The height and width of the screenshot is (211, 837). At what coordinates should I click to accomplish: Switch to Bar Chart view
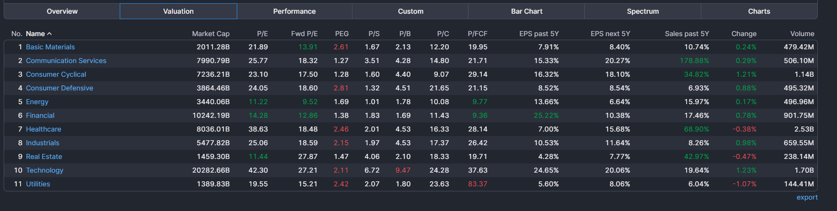(x=527, y=11)
